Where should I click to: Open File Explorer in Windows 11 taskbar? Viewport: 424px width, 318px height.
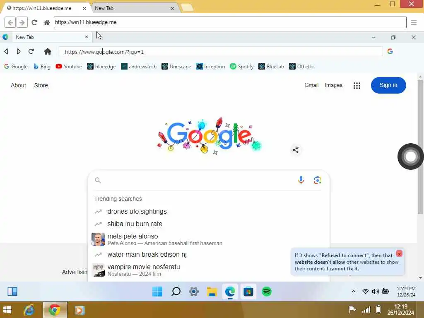click(x=212, y=291)
